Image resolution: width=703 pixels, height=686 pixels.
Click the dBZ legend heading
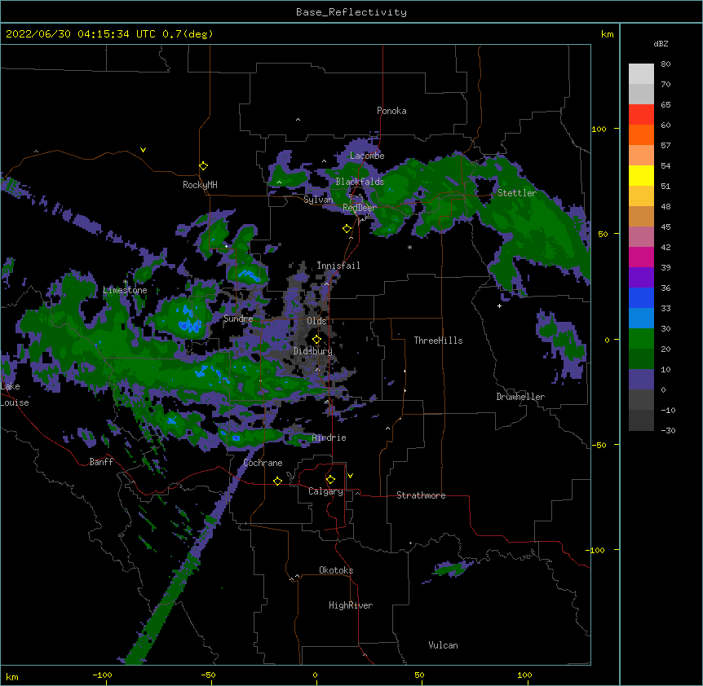[661, 43]
